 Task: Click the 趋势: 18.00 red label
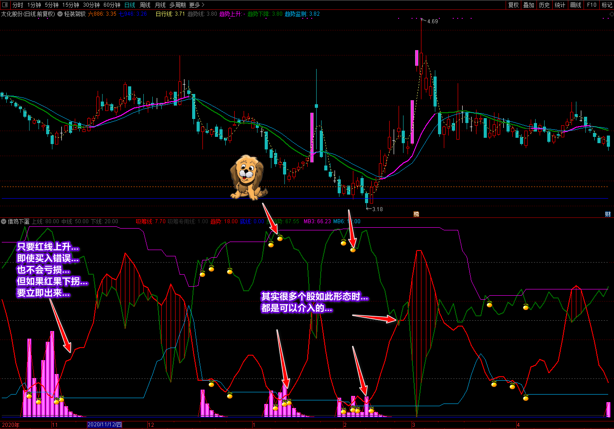coord(224,221)
